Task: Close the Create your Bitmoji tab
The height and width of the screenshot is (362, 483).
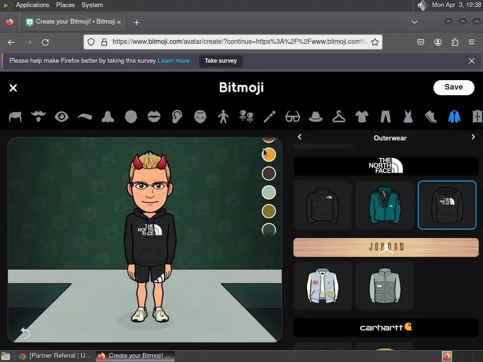Action: (x=119, y=22)
